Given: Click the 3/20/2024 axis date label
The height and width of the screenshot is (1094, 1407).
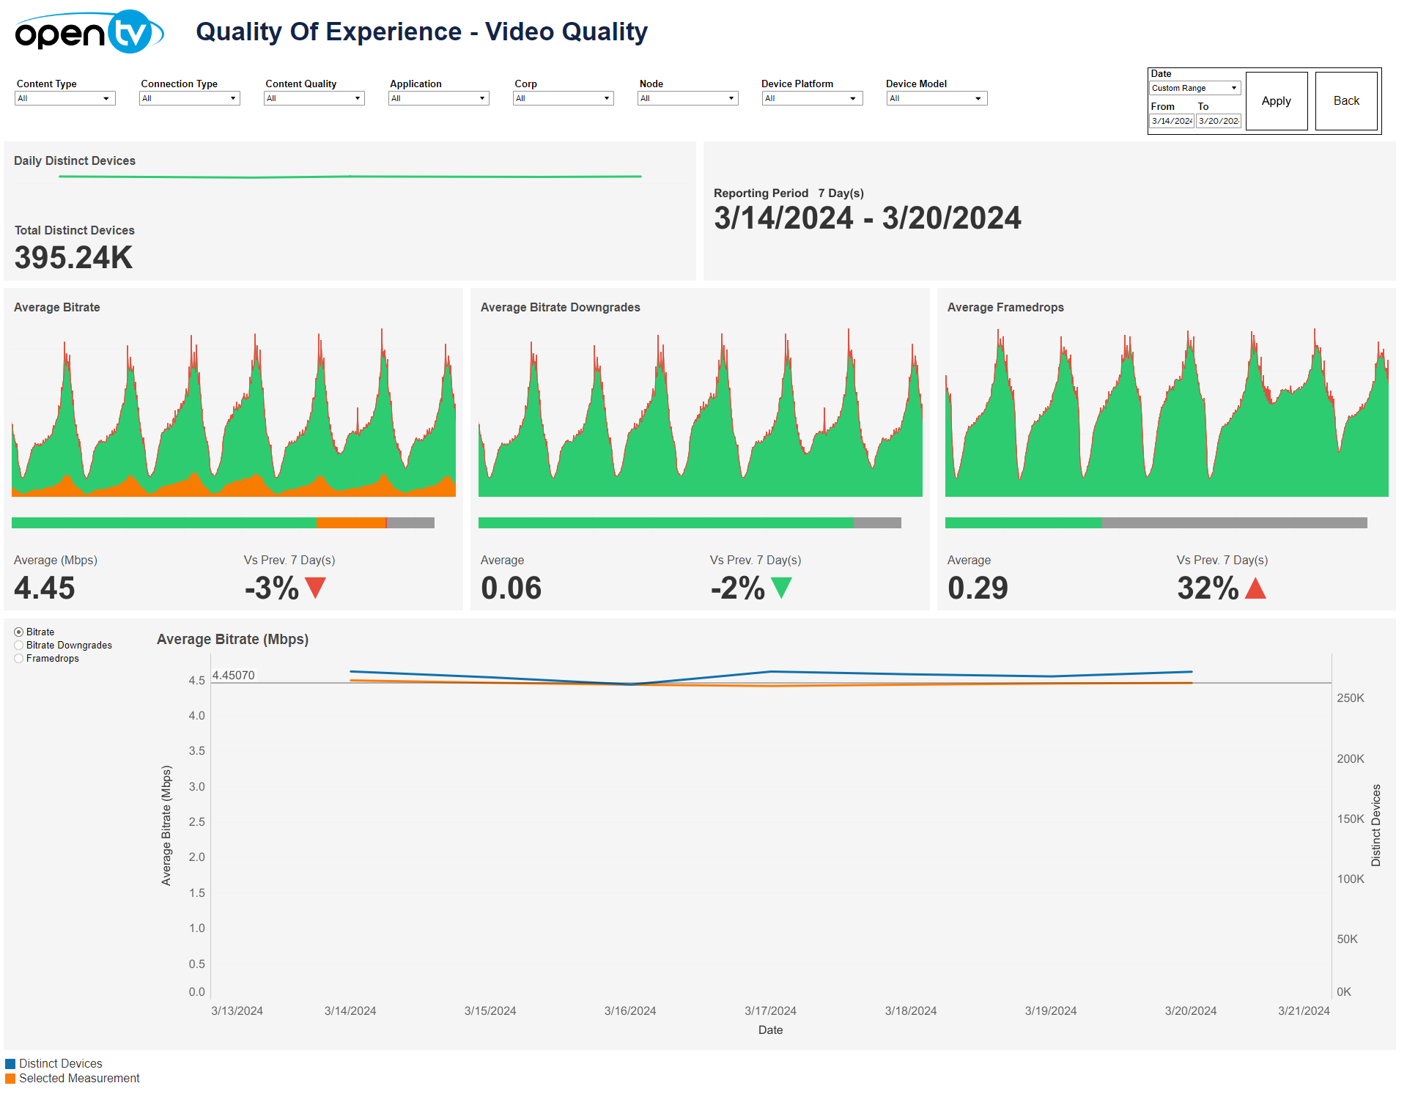Looking at the screenshot, I should point(1191,1010).
